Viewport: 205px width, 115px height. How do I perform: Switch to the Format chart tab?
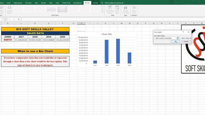tap(95, 3)
